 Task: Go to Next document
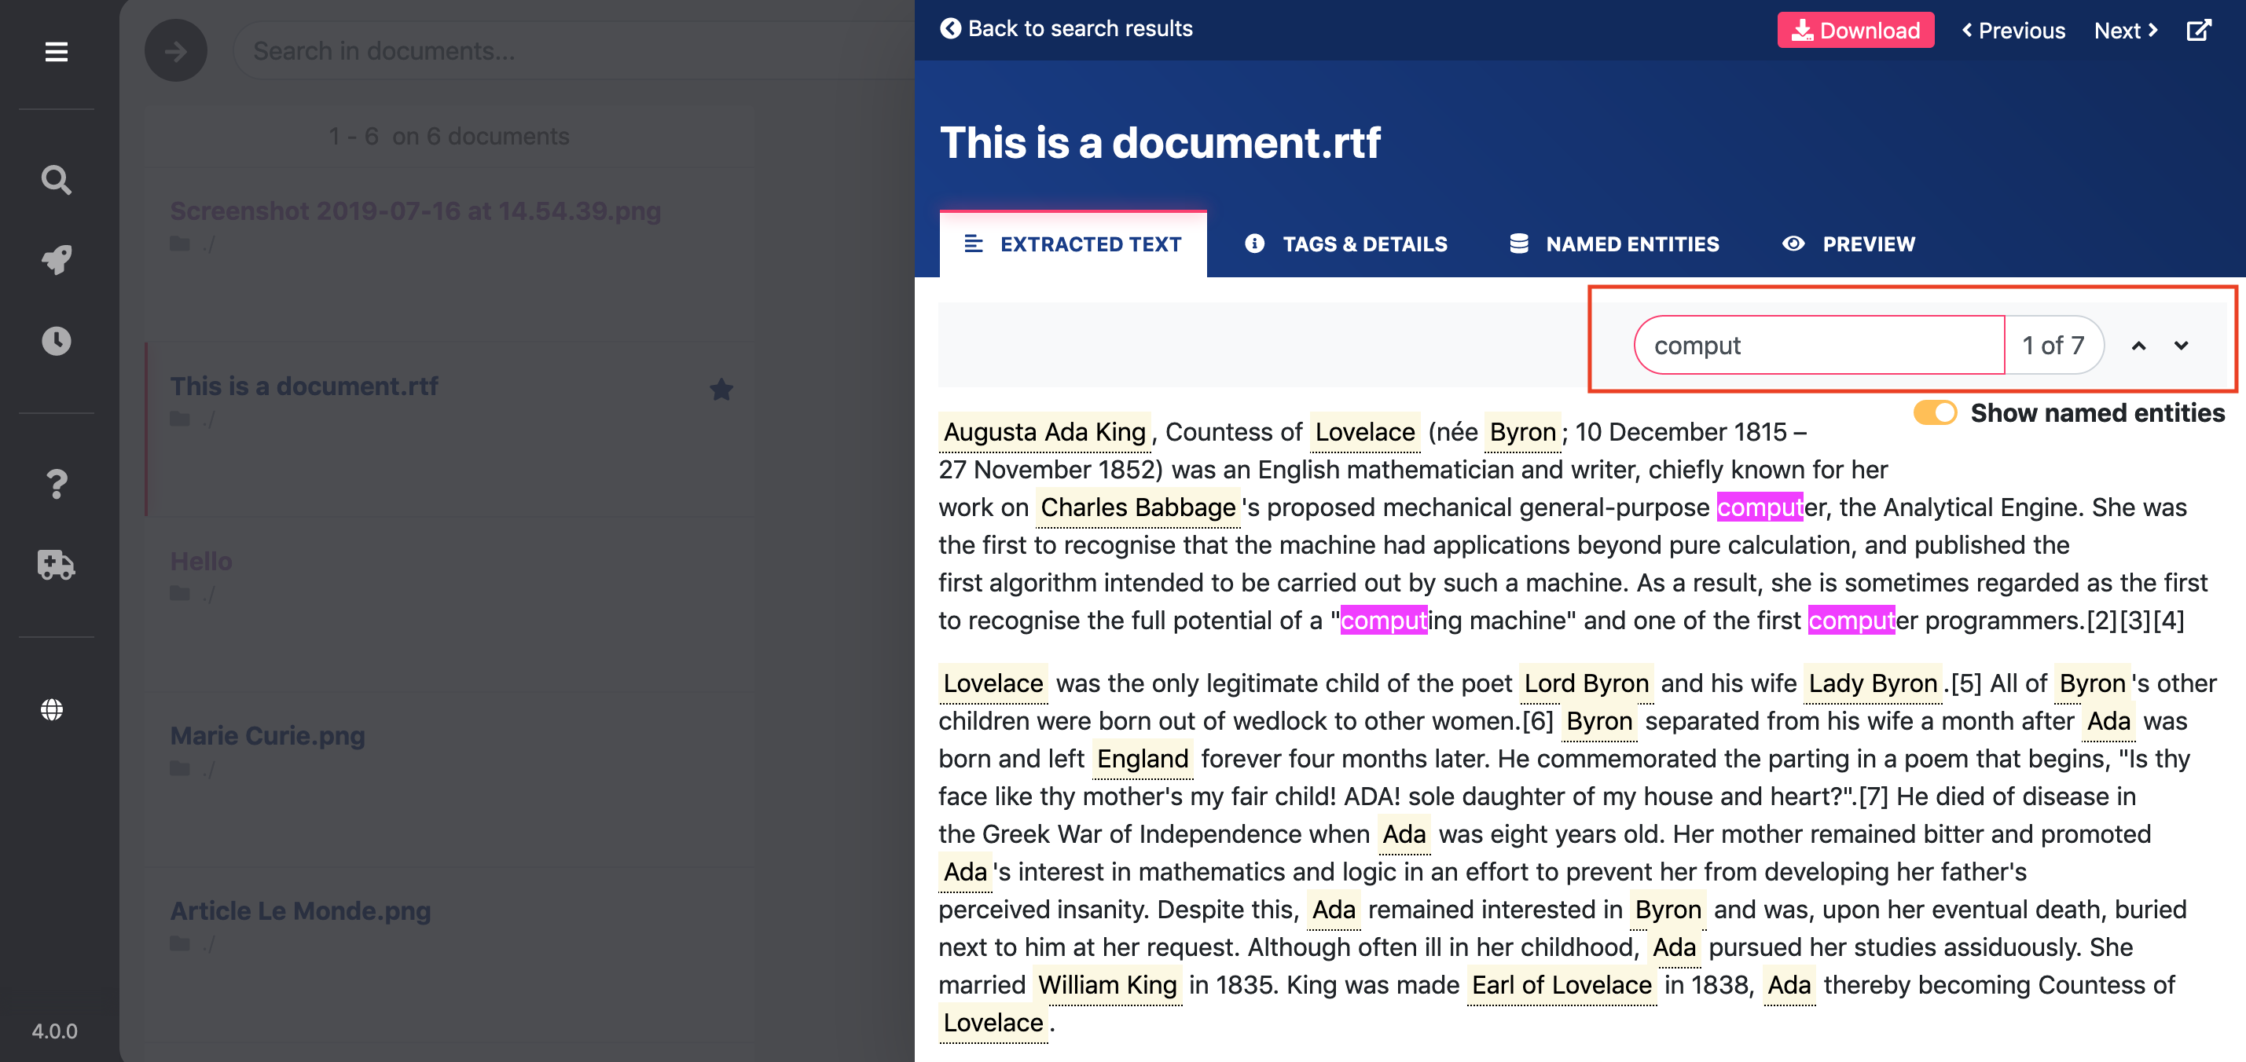[x=2126, y=31]
